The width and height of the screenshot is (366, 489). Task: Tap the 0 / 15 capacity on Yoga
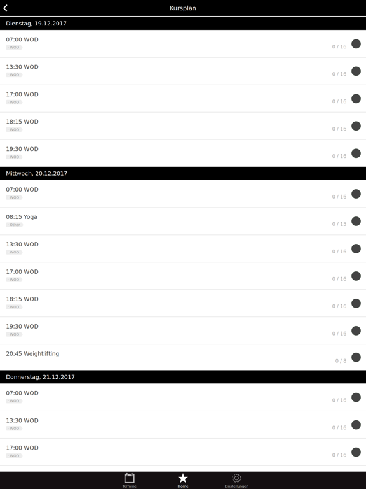(x=339, y=224)
